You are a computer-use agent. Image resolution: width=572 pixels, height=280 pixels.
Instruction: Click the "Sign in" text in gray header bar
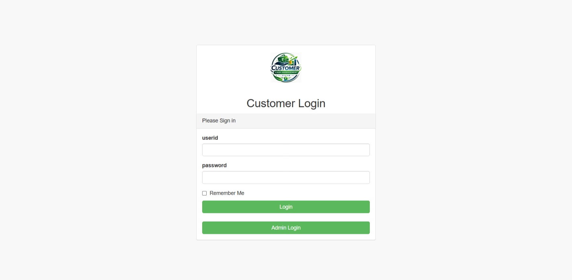(x=227, y=121)
